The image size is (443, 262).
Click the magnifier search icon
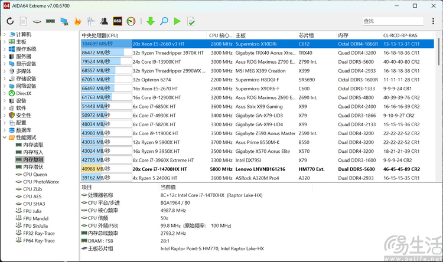(x=164, y=21)
